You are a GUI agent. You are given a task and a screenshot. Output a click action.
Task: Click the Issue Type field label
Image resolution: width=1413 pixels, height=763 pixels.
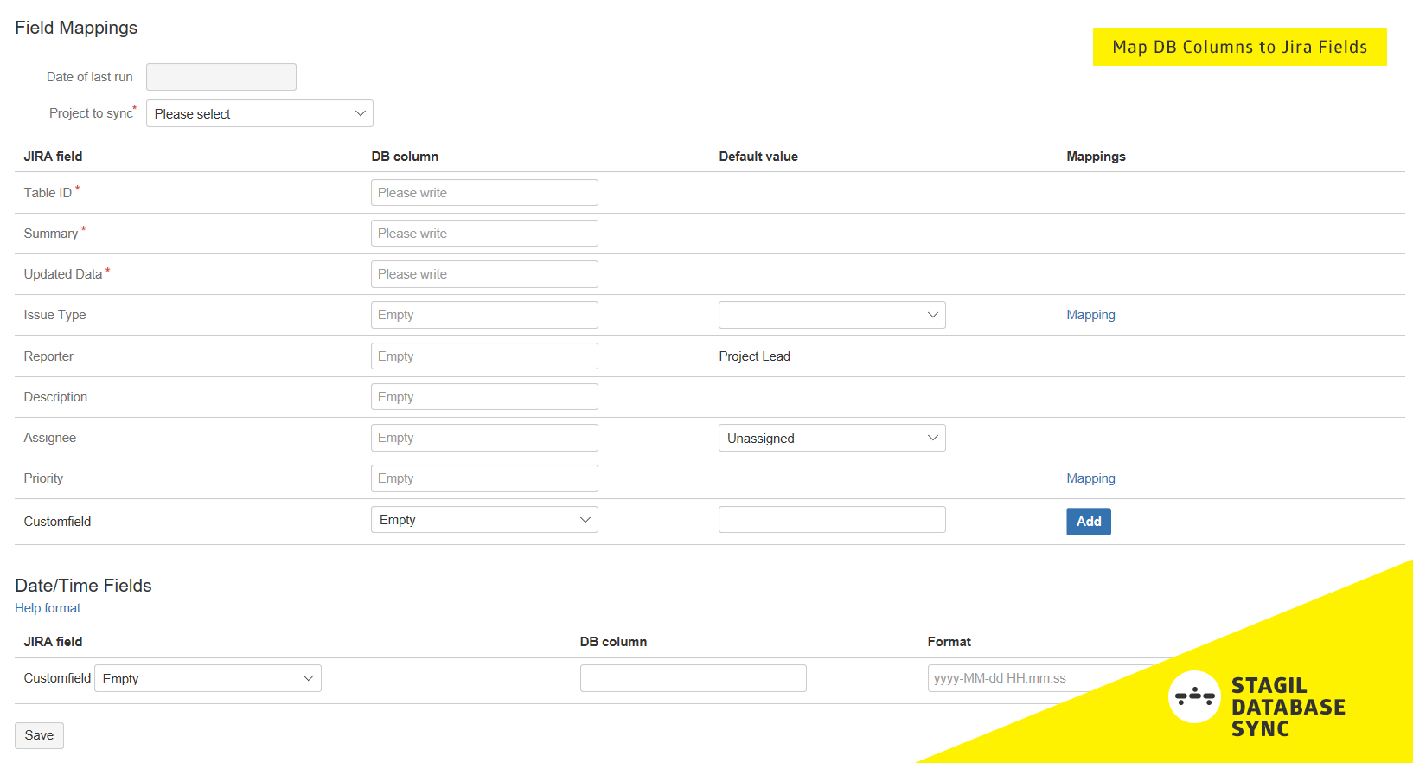(54, 315)
